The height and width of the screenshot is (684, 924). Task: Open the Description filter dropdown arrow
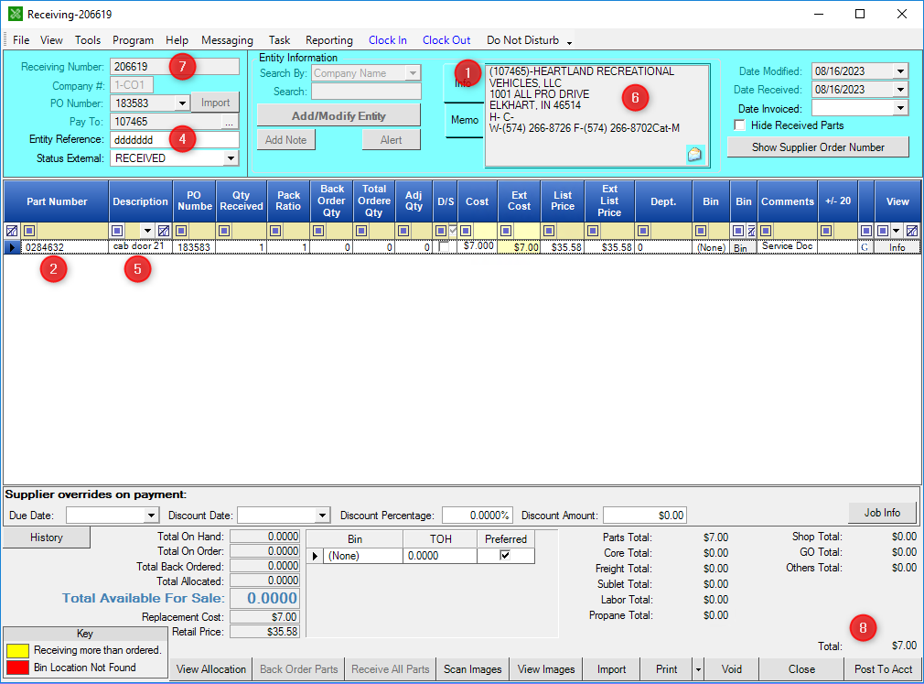(147, 231)
